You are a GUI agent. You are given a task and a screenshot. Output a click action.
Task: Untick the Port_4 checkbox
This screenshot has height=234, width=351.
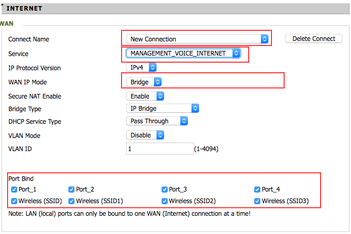257,190
